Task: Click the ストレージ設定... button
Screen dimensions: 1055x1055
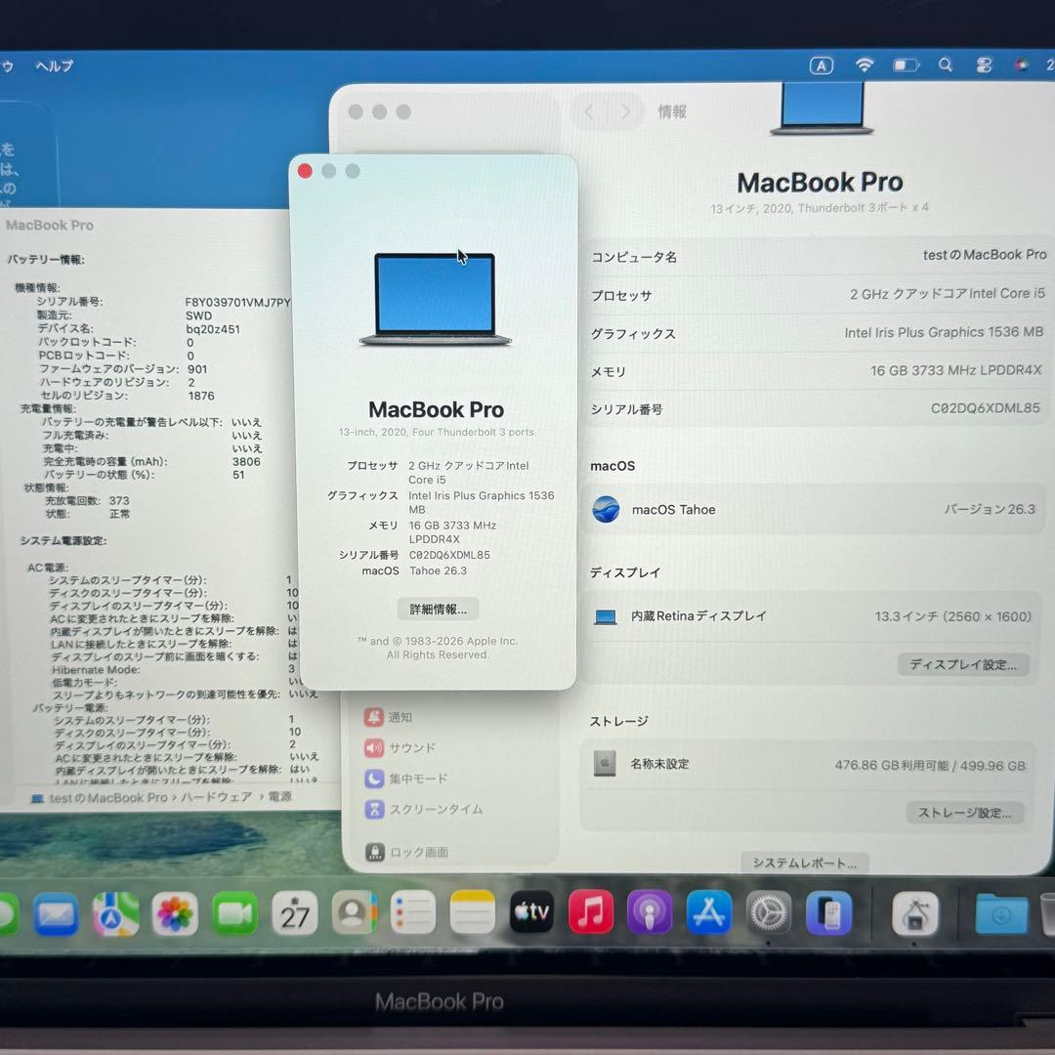Action: pos(964,813)
